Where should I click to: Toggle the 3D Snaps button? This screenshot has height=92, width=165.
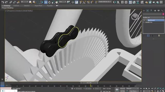[81, 2]
